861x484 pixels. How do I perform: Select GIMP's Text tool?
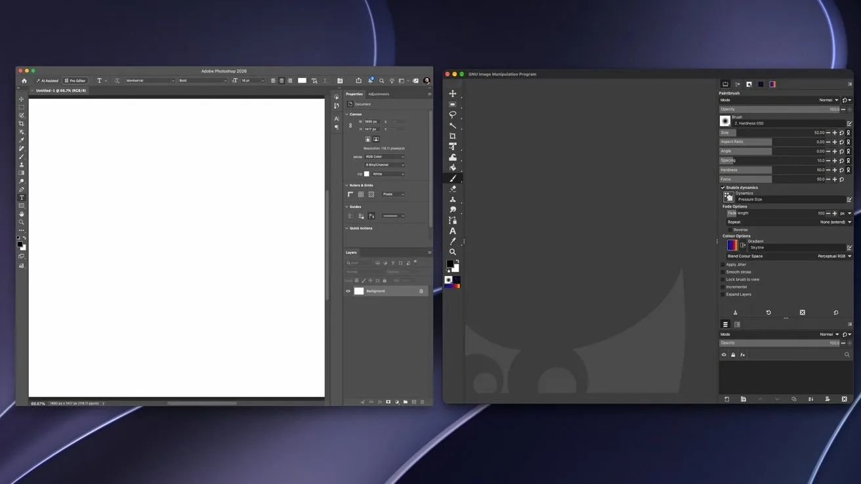[x=453, y=231]
